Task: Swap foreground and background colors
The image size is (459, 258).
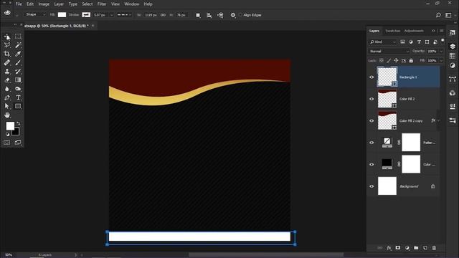Action: pyautogui.click(x=19, y=123)
